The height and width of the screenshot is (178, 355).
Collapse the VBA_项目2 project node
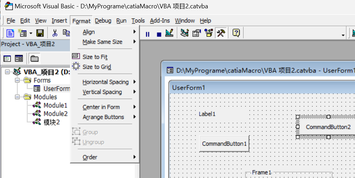click(x=7, y=72)
